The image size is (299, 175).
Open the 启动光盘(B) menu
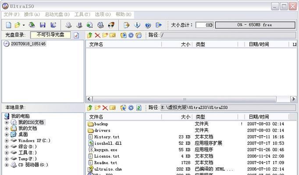tap(57, 14)
